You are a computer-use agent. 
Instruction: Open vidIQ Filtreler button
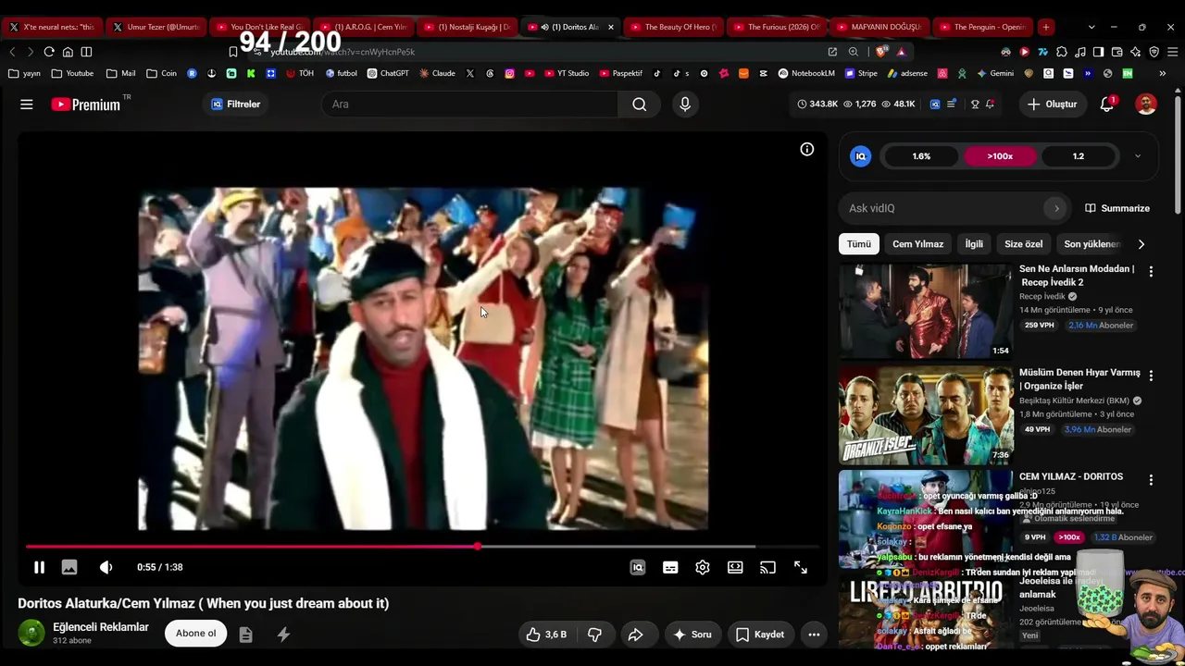tap(236, 105)
